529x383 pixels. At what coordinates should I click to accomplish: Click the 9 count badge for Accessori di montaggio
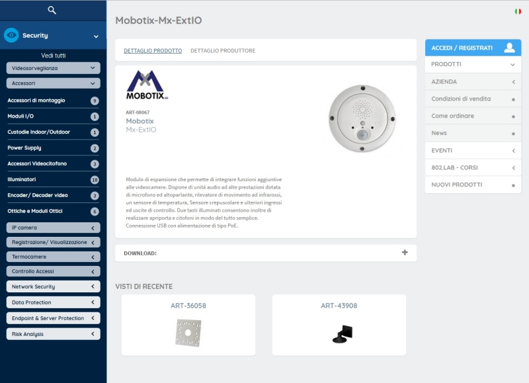click(x=95, y=101)
